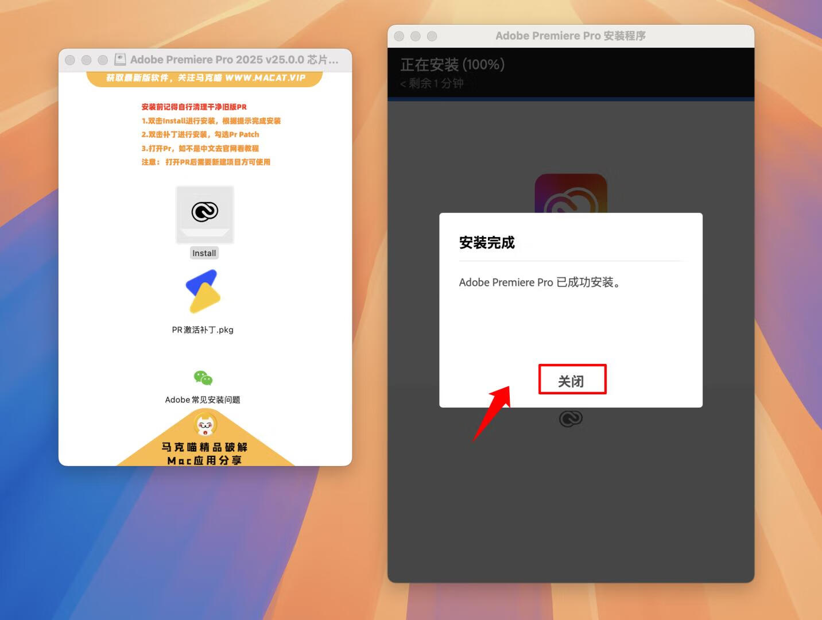The height and width of the screenshot is (620, 822).
Task: Click the installer window title text
Action: [x=571, y=36]
